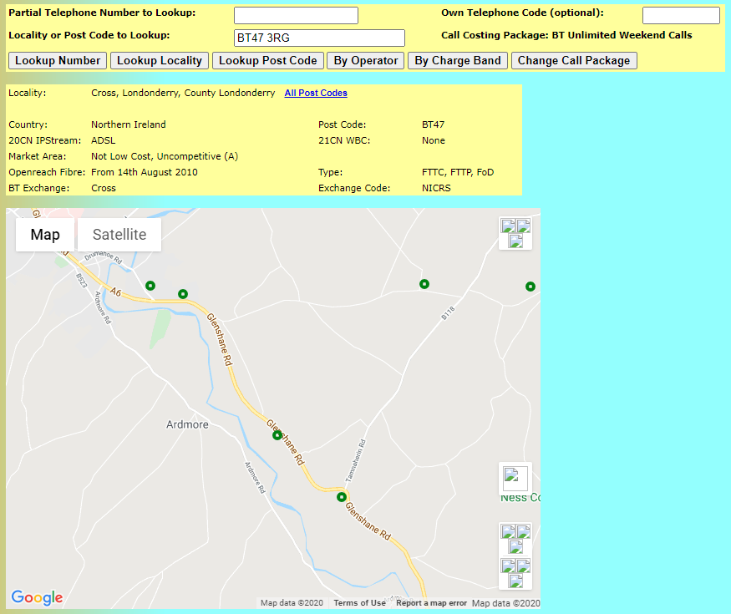Run the Lookup Locality search

click(x=160, y=61)
